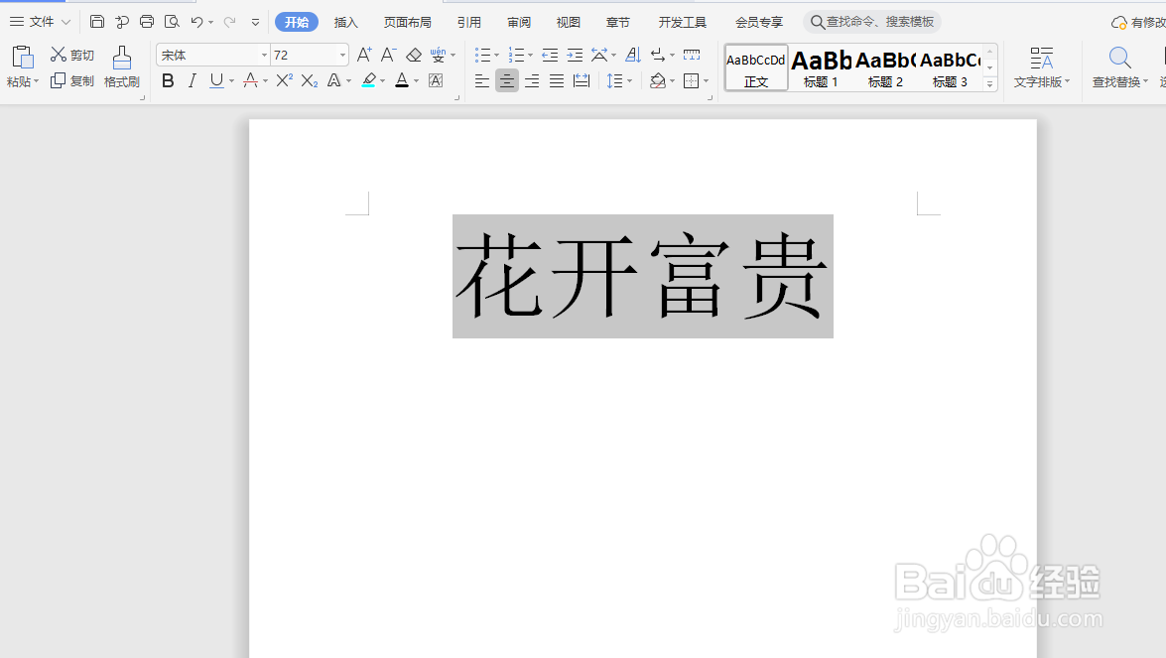Justify paragraph text
This screenshot has height=658, width=1166.
(x=557, y=80)
